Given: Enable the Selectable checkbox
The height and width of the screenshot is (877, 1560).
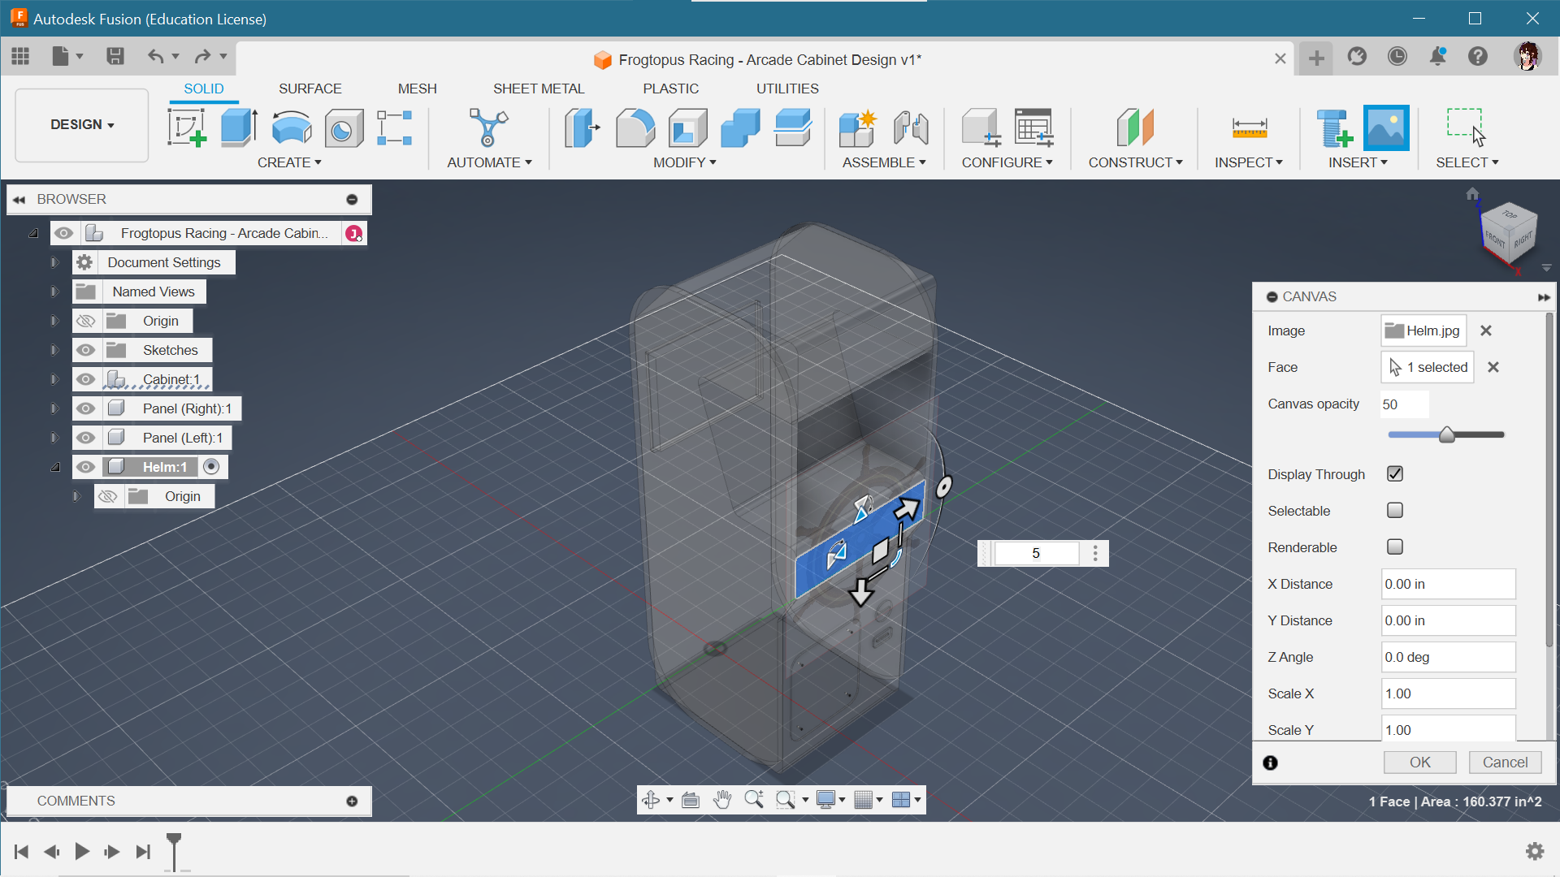Looking at the screenshot, I should tap(1395, 511).
